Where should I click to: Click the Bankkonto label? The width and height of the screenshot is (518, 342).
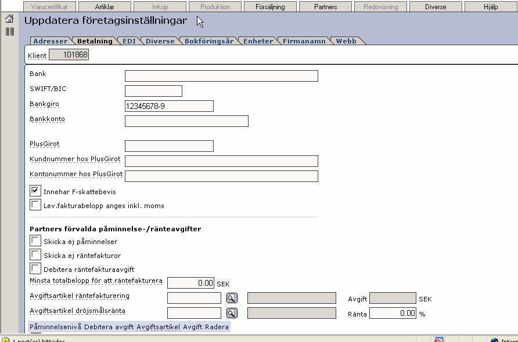point(47,119)
